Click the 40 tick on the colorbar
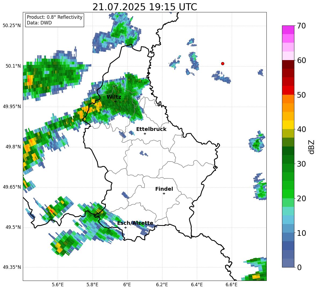 301,129
